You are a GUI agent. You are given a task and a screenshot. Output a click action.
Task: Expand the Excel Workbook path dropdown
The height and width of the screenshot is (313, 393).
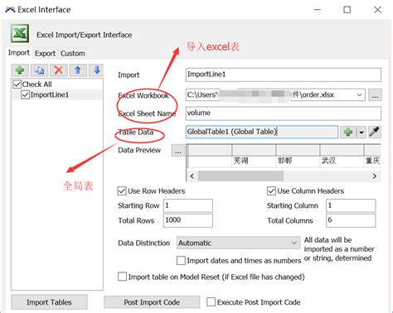359,95
